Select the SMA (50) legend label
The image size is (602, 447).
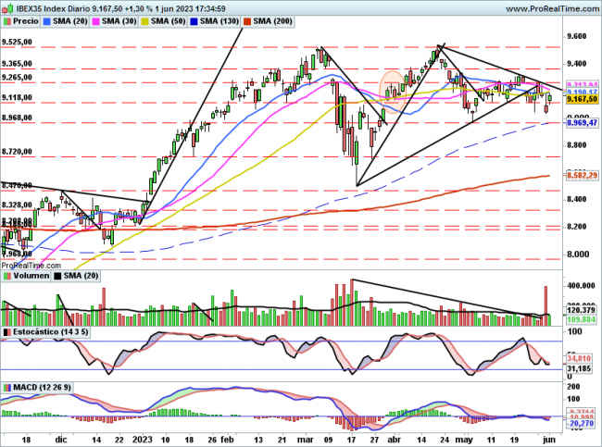coord(169,21)
